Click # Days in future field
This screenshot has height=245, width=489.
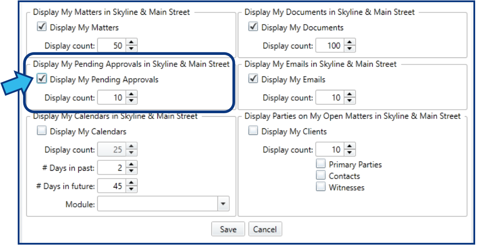[112, 186]
